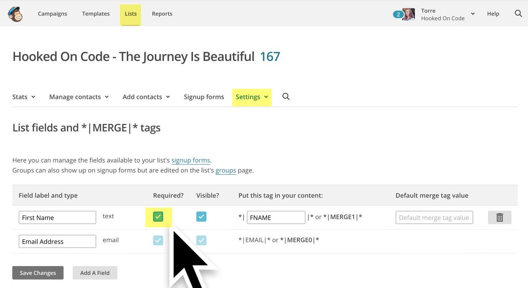Toggle Visible checkbox for First Name

(x=201, y=217)
